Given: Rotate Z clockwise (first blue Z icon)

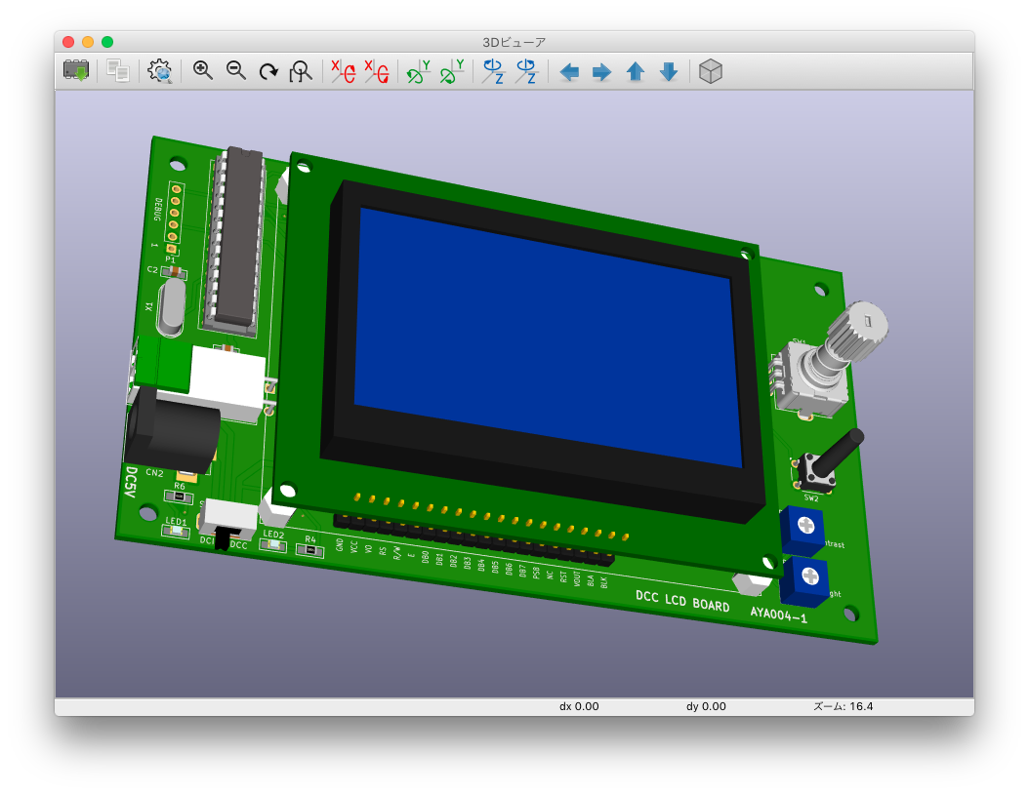Looking at the screenshot, I should click(x=493, y=71).
